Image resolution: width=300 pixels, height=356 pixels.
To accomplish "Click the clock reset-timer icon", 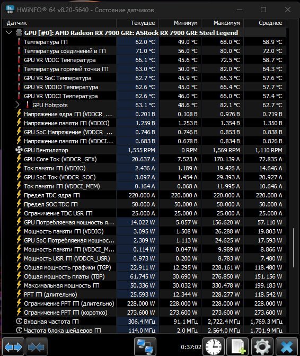I will (x=214, y=347).
